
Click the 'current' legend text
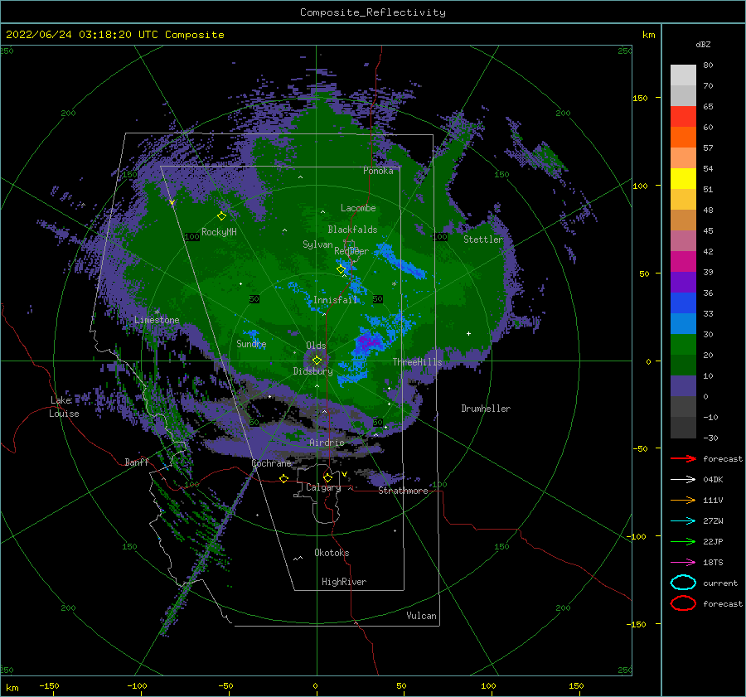pyautogui.click(x=719, y=583)
